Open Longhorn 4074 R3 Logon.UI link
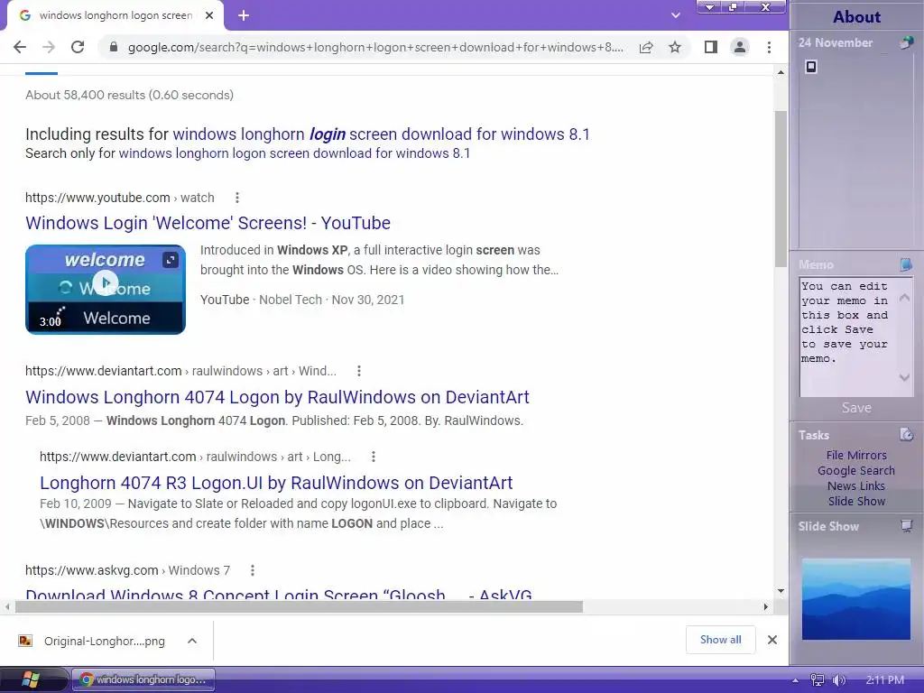The width and height of the screenshot is (924, 693). pyautogui.click(x=276, y=483)
